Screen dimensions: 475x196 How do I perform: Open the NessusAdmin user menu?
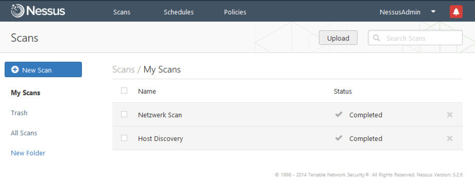pos(400,12)
